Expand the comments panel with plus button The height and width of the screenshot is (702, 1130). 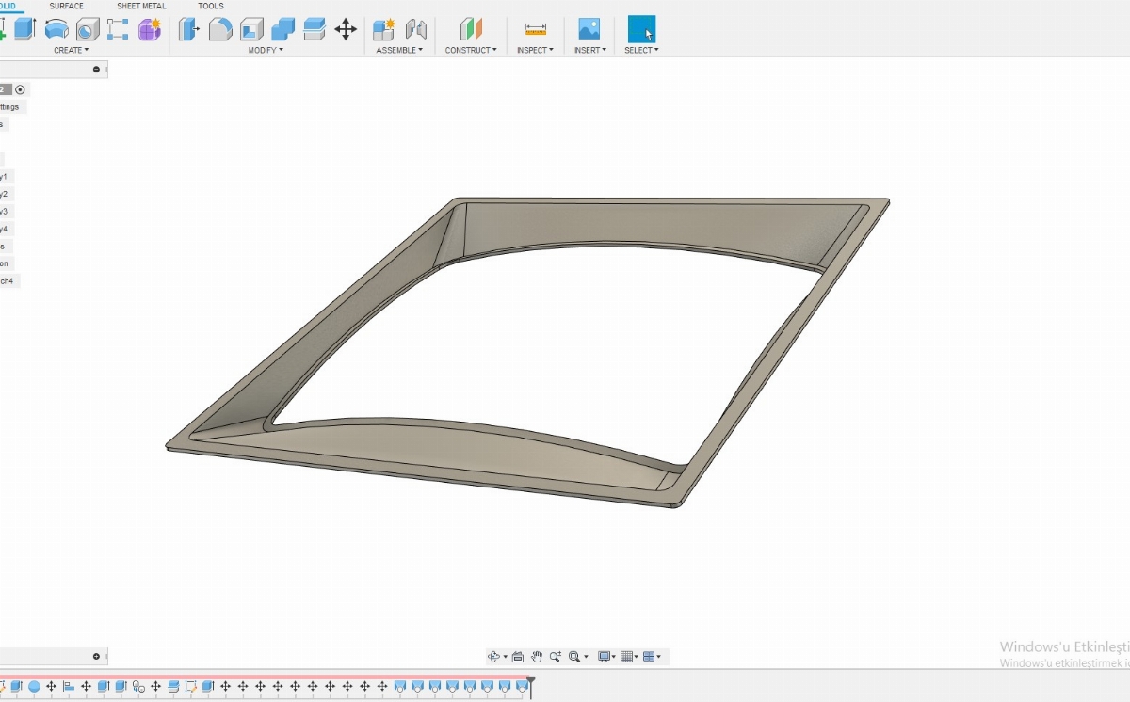click(x=96, y=657)
